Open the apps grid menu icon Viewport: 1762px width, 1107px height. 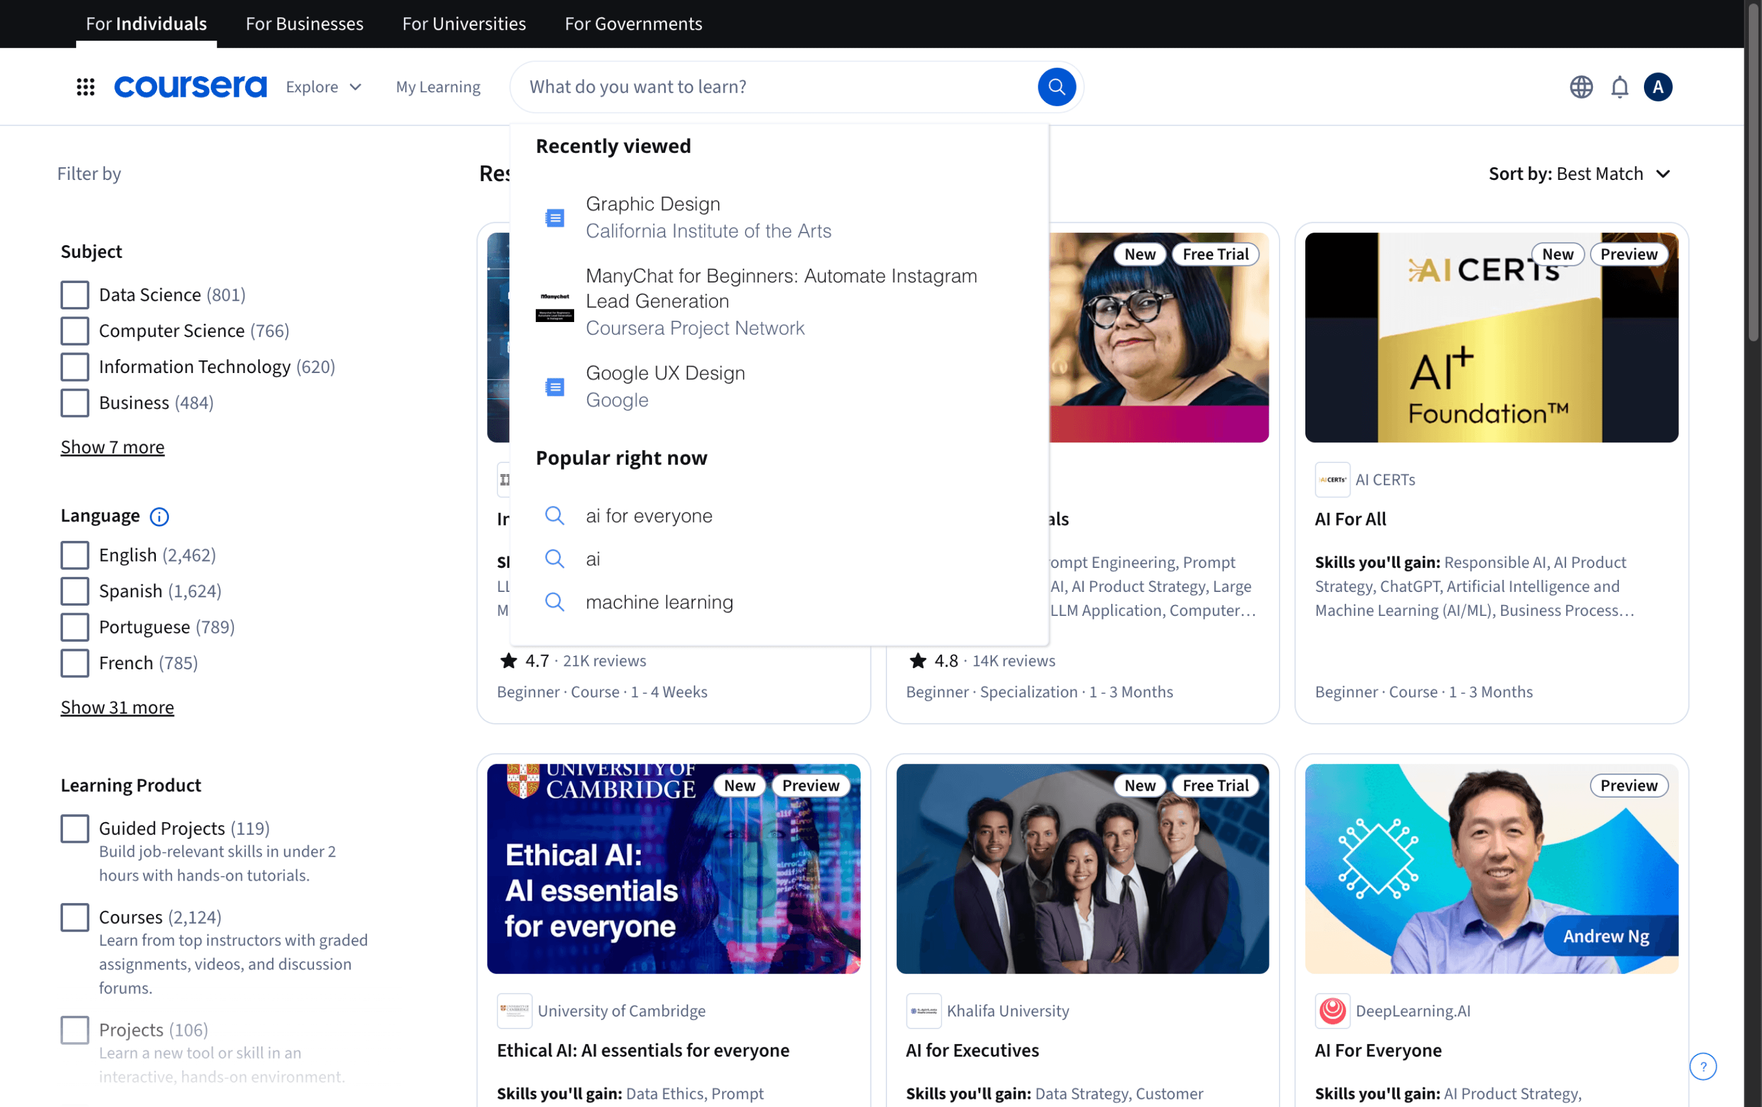pos(85,87)
